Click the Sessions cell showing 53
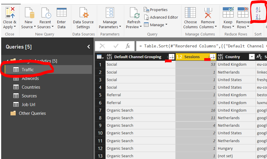This screenshot has height=159, width=267. pos(196,65)
